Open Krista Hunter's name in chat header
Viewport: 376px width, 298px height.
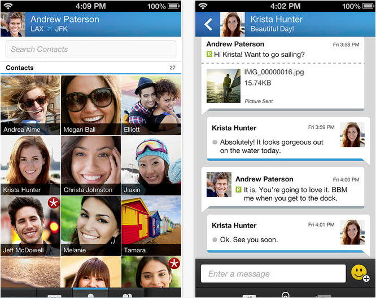coord(276,19)
